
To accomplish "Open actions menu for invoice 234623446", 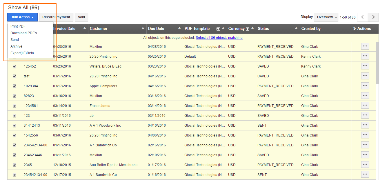I will pyautogui.click(x=365, y=154).
